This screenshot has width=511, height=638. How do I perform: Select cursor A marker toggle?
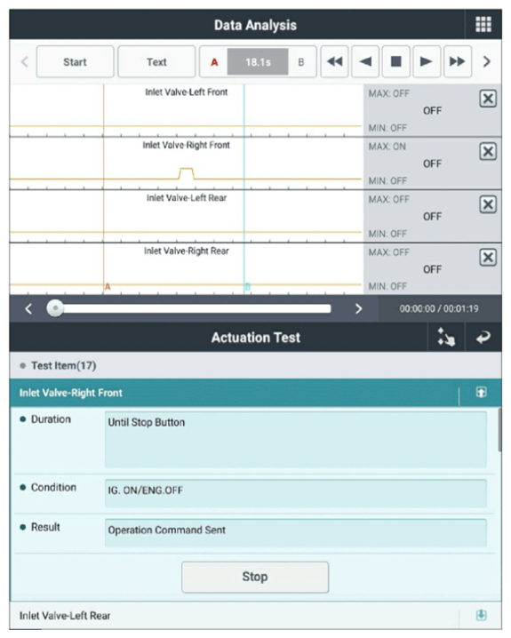tap(214, 62)
